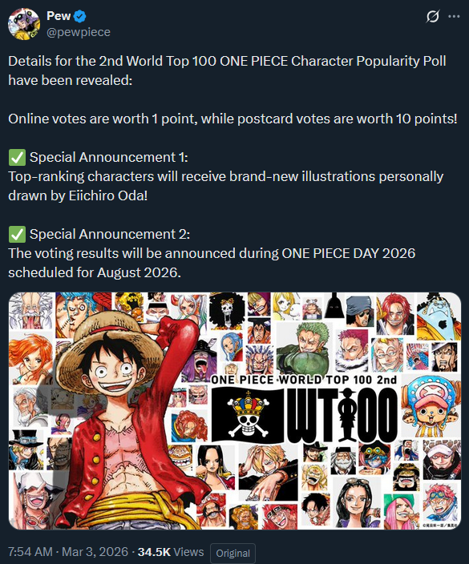The image size is (469, 564).
Task: Click the skull-and-crown pirate flag in image
Action: click(x=249, y=415)
